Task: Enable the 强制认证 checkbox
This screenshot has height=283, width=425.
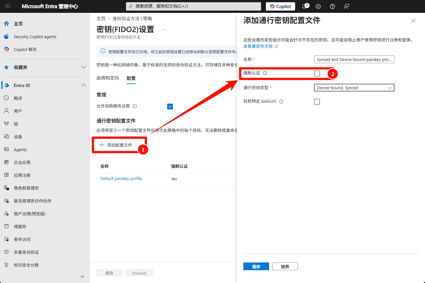Action: [317, 73]
